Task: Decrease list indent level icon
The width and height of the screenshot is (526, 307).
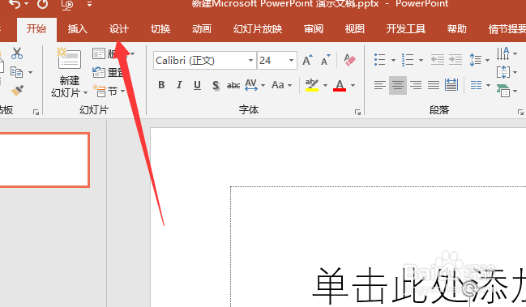Action: click(438, 60)
